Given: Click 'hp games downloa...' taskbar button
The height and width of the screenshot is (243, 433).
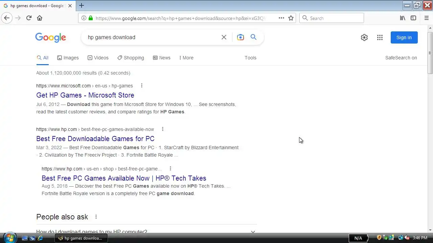Looking at the screenshot, I should tap(81, 238).
